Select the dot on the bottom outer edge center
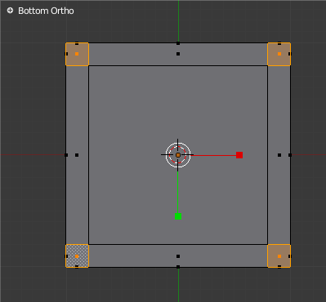Image resolution: width=326 pixels, height=302 pixels. pyautogui.click(x=178, y=267)
